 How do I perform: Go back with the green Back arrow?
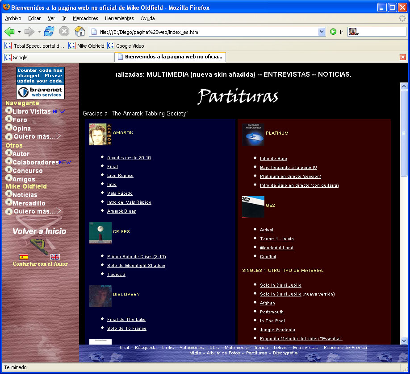point(9,32)
